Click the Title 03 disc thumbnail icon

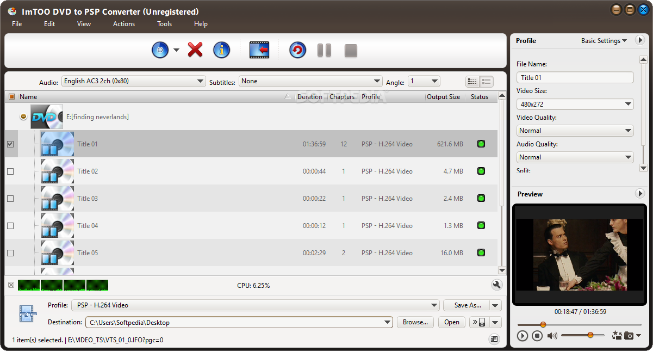[x=57, y=199]
